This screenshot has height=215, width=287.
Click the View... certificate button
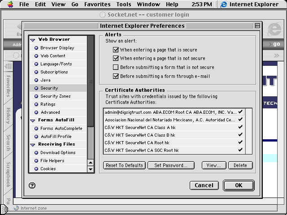[x=214, y=165]
